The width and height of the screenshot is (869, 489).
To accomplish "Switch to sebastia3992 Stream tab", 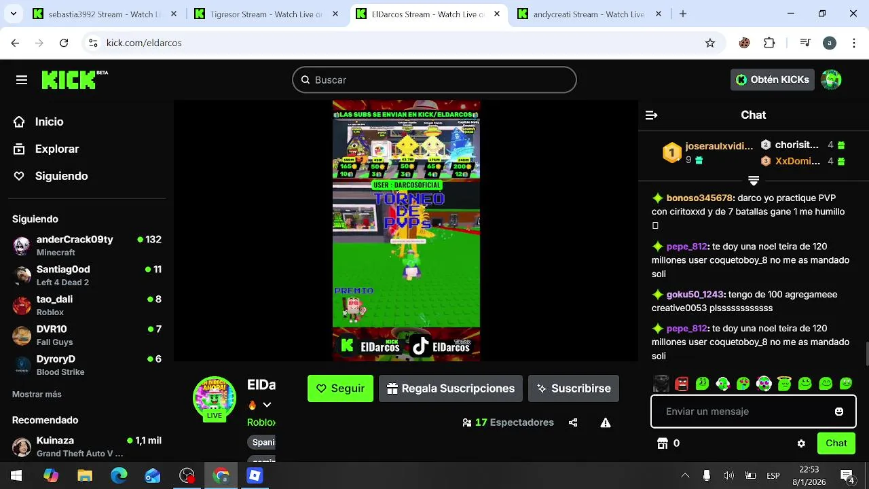I will (x=105, y=14).
